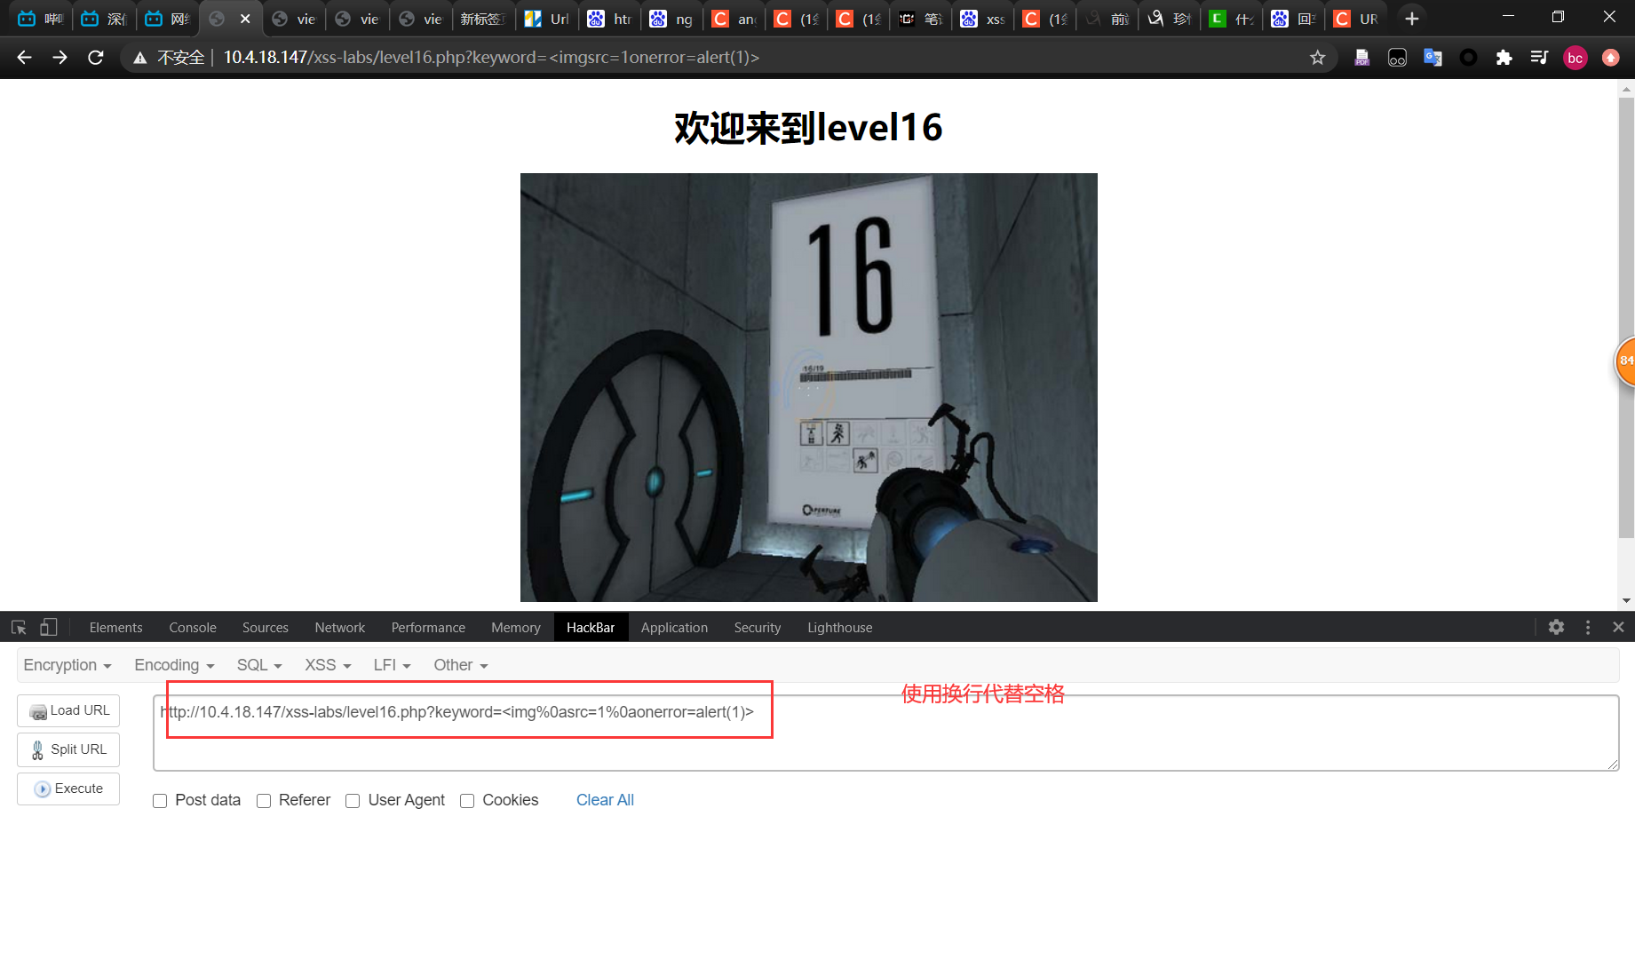Expand the Encoding dropdown
This screenshot has width=1635, height=959.
(174, 665)
